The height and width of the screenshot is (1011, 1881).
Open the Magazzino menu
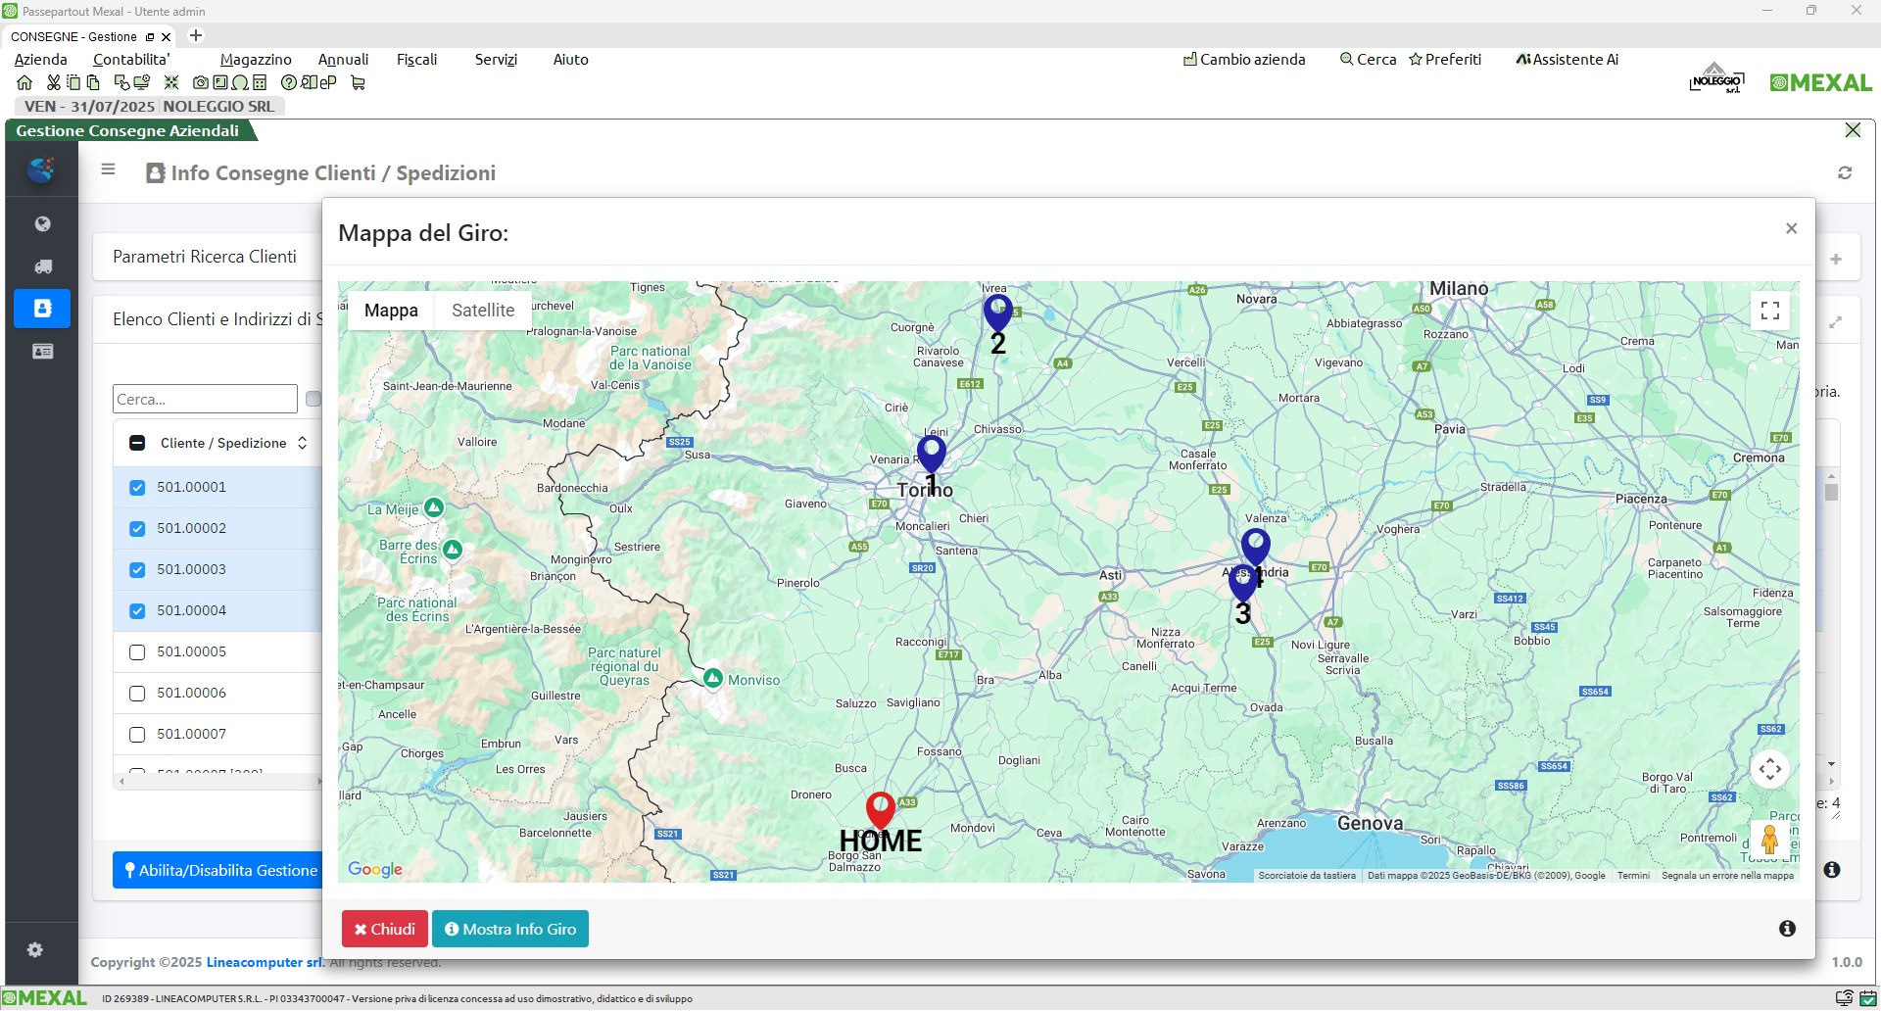pos(256,60)
